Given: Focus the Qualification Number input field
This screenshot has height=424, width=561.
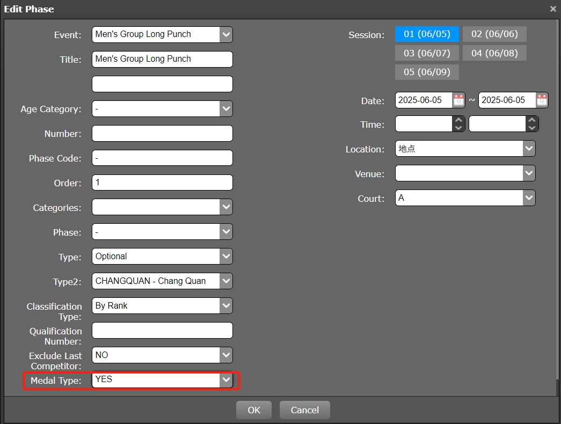Looking at the screenshot, I should tap(162, 331).
